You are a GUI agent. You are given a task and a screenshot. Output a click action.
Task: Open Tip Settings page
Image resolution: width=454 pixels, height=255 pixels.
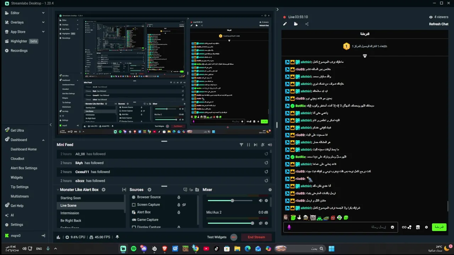click(x=20, y=187)
